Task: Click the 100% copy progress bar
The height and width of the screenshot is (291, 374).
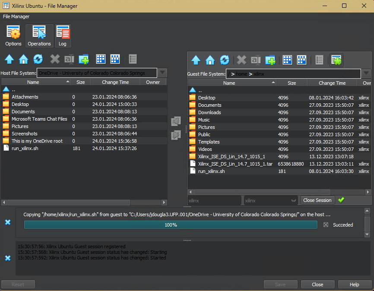Action: point(171,225)
